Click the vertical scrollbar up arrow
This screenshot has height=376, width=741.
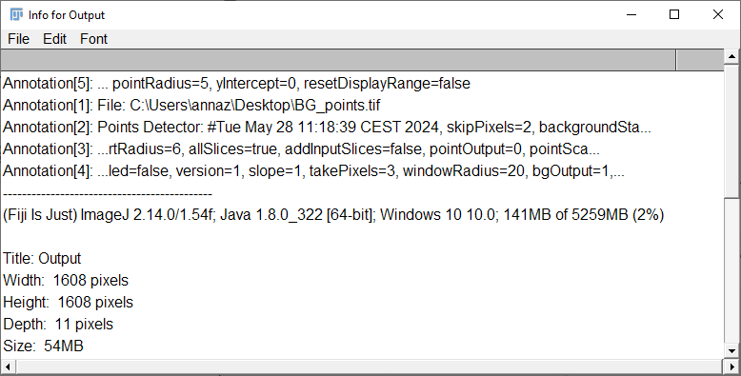tap(732, 57)
